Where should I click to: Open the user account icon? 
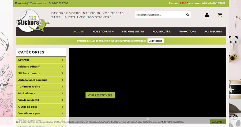207,15
